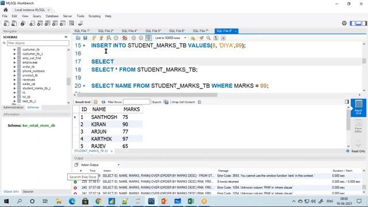
Task: Execute the query with the lightning bolt icon
Action: coord(94,38)
